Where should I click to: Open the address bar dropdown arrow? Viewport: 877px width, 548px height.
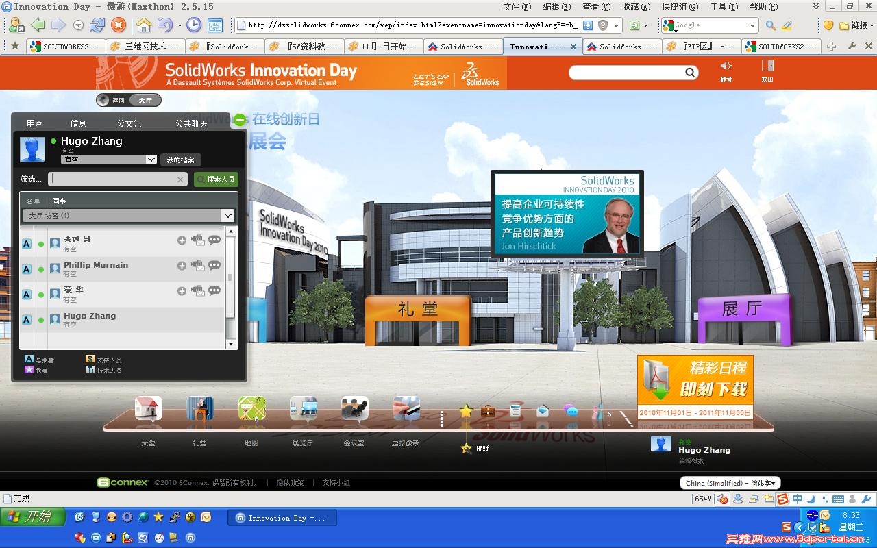pos(617,25)
